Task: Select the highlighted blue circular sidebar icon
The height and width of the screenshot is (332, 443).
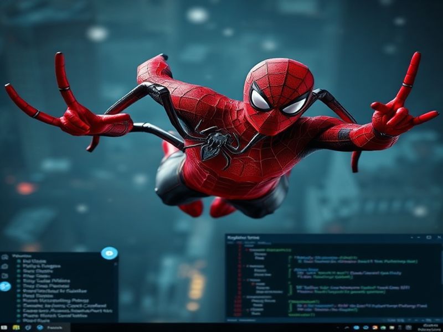Action: pos(5,287)
